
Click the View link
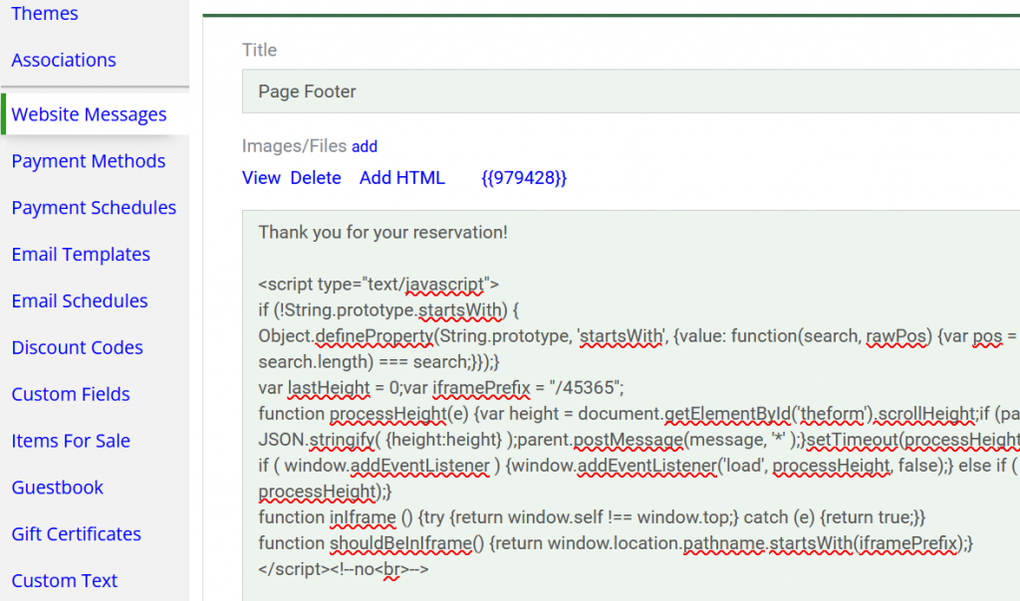pos(261,178)
